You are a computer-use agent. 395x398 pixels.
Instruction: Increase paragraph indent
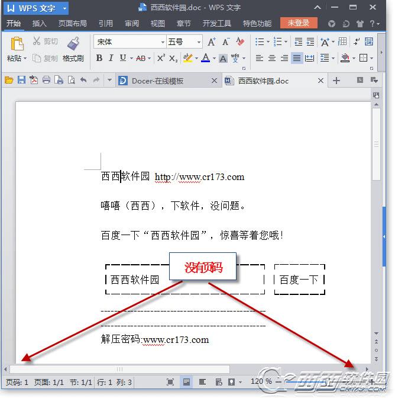pyautogui.click(x=310, y=41)
